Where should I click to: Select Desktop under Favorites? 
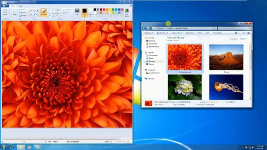pos(151,41)
